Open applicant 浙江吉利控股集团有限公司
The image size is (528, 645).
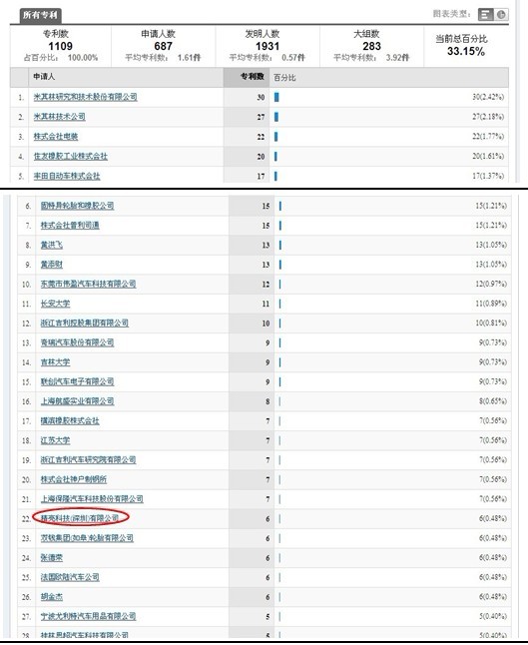pyautogui.click(x=84, y=322)
